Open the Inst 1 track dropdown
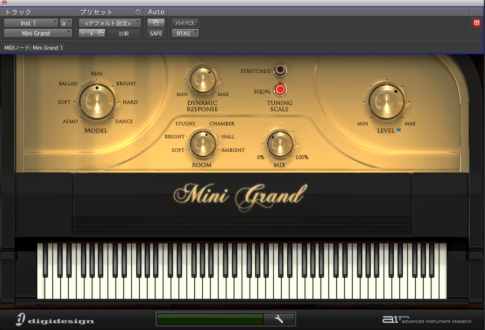The image size is (485, 330). 31,23
